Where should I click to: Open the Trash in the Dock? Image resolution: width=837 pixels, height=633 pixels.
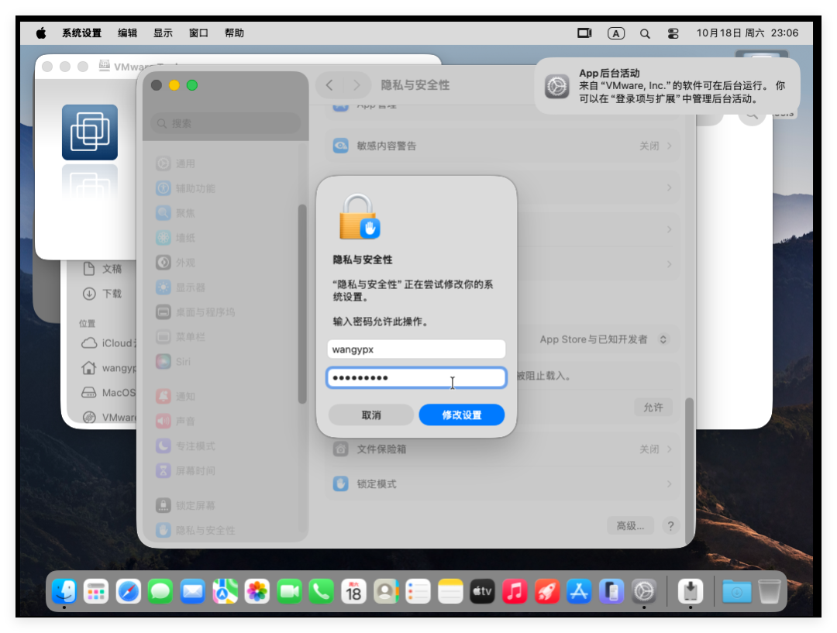pos(770,591)
